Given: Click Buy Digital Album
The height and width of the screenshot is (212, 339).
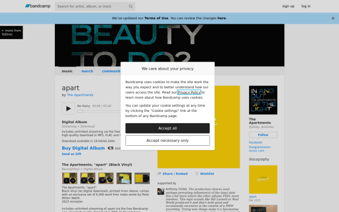Looking at the screenshot, I should tap(83, 148).
